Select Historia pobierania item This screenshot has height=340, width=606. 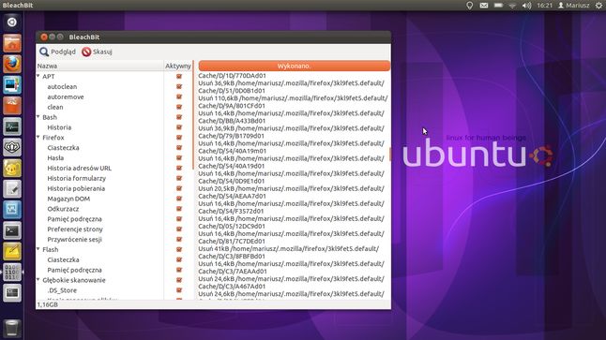coord(76,188)
